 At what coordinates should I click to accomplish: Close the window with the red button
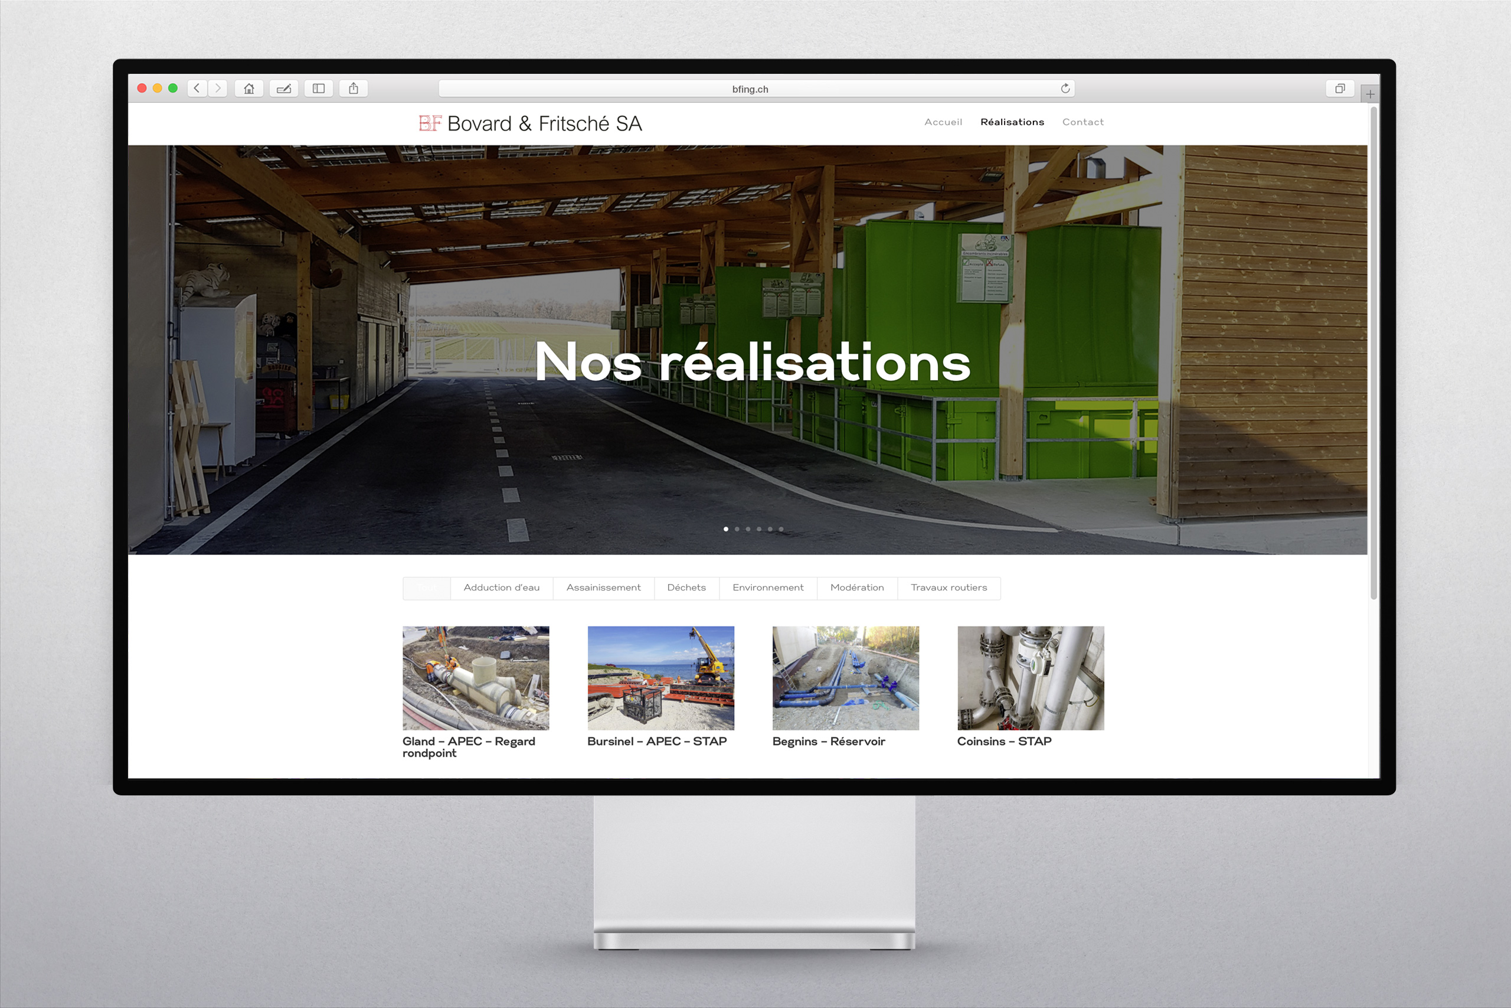pos(142,89)
